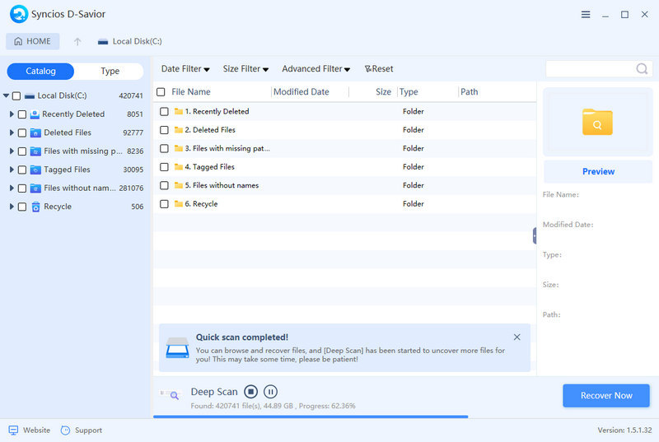Open the hamburger menu icon

(586, 15)
